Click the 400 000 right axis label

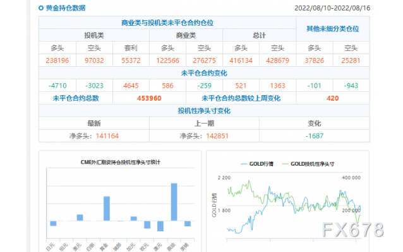coord(351,178)
